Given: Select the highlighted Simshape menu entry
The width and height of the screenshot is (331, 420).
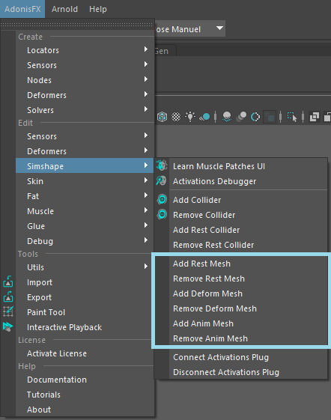Looking at the screenshot, I should [85, 166].
